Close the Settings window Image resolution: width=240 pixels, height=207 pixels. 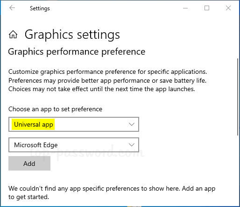(228, 8)
